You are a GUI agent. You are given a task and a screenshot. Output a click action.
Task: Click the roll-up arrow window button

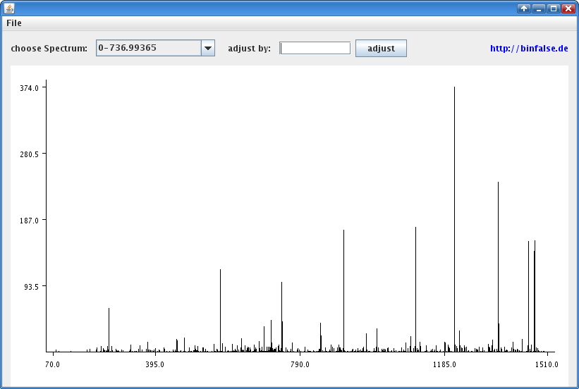(523, 8)
